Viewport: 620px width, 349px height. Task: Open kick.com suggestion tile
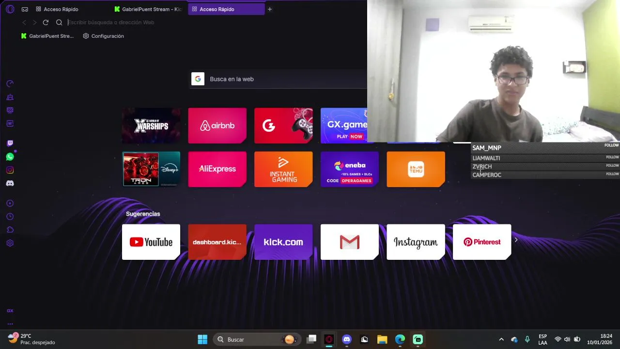pyautogui.click(x=283, y=242)
